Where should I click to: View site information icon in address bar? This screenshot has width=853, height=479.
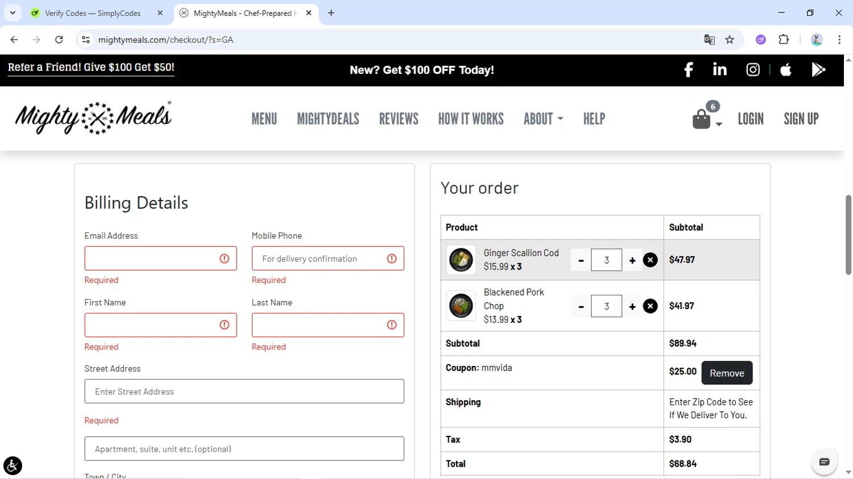(x=86, y=40)
